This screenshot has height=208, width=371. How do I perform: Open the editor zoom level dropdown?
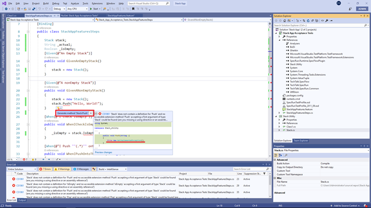16,159
